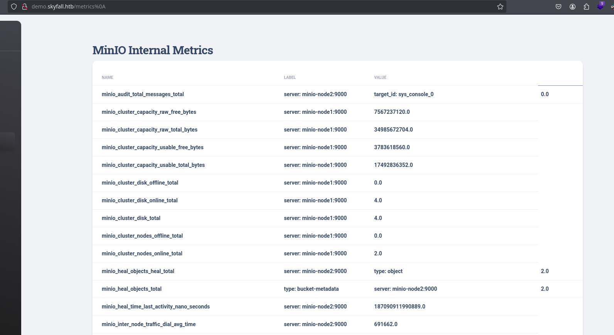Select minio_cluster_capacity_raw_free_bytes metric name
The width and height of the screenshot is (614, 335).
click(x=149, y=112)
